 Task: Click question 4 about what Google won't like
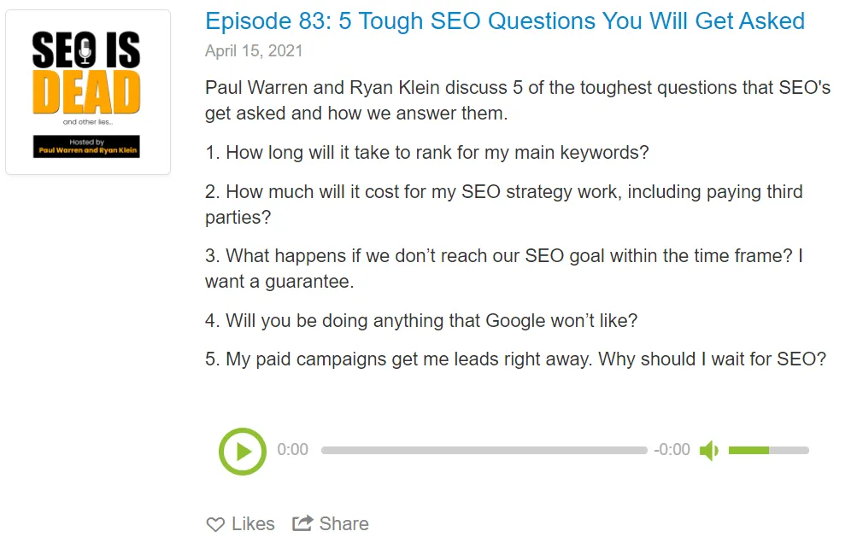[421, 321]
